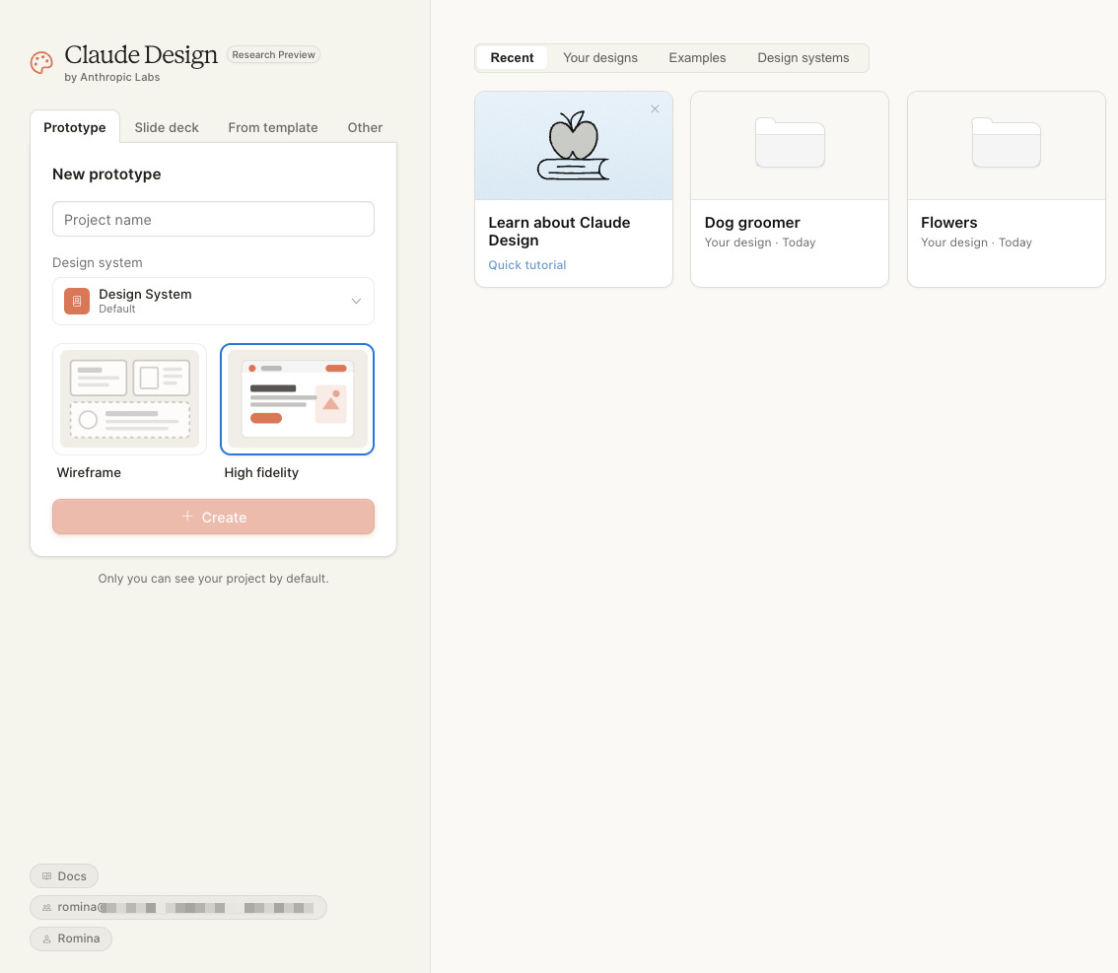Click the user icon beside Romina

[x=47, y=938]
